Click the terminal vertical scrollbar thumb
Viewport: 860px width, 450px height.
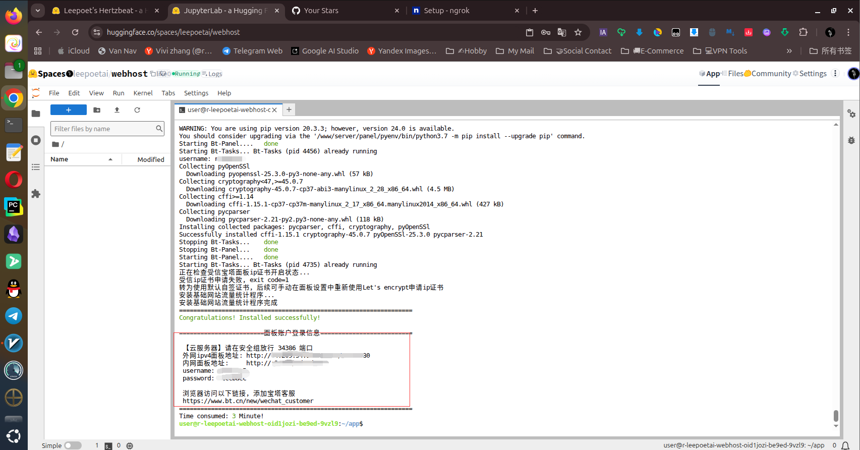coord(836,416)
